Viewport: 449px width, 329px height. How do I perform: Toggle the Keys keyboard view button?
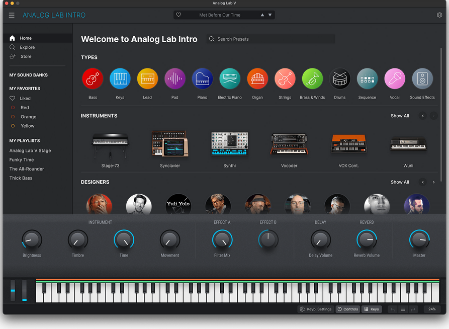pos(372,309)
